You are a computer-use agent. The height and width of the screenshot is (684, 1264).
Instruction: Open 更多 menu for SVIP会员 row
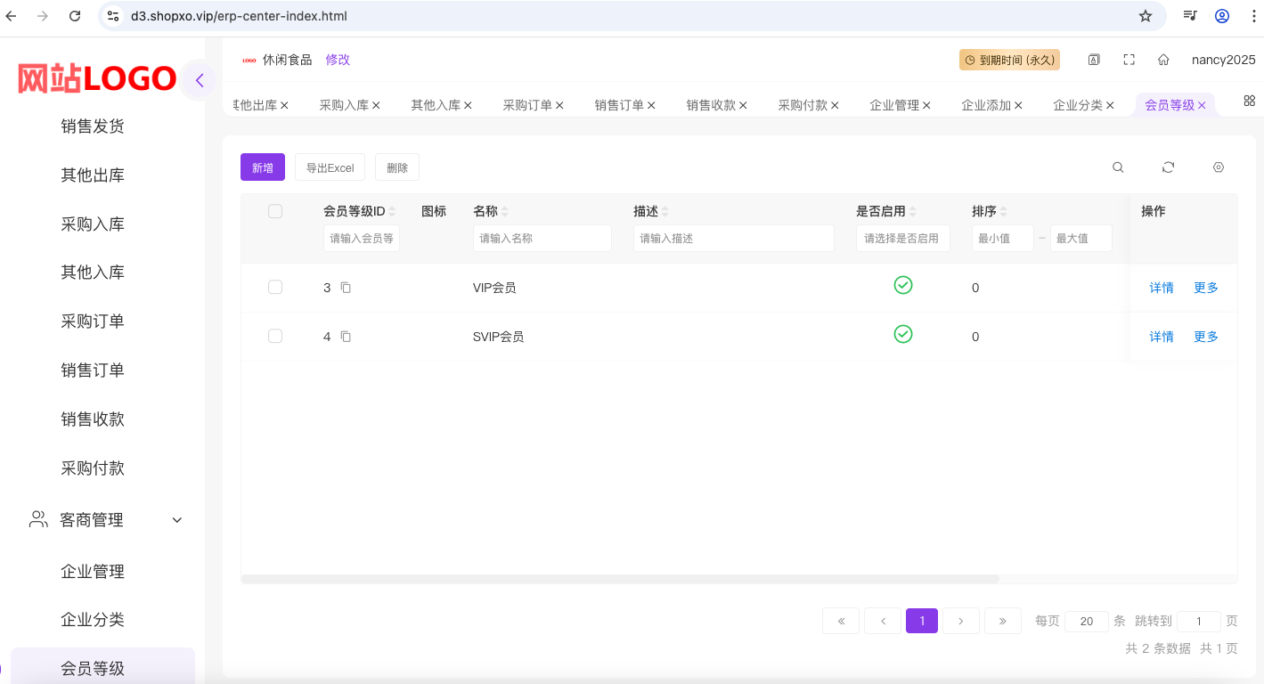(x=1206, y=337)
